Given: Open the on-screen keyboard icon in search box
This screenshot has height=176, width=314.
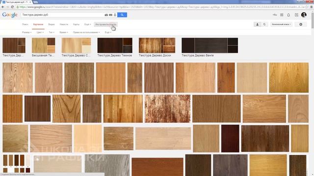Looking at the screenshot, I should (x=110, y=15).
